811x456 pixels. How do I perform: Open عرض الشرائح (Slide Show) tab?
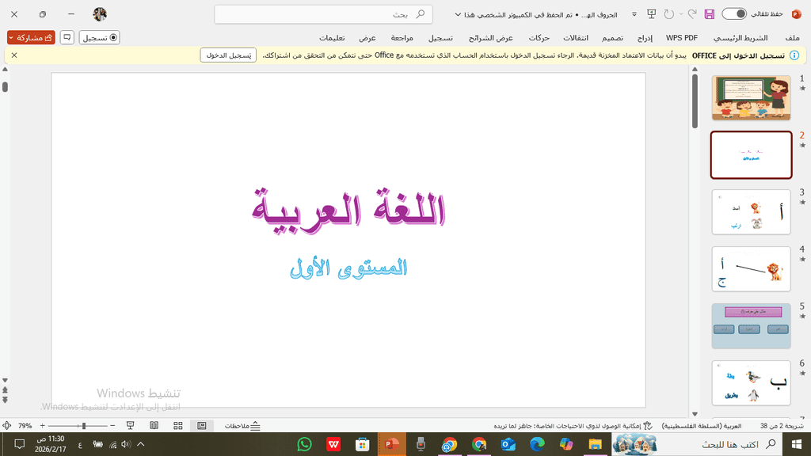click(x=491, y=38)
